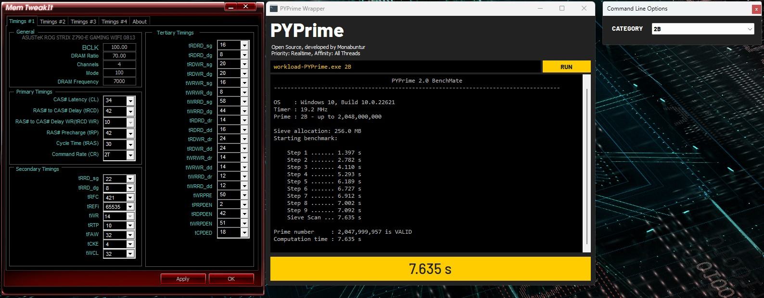Click the Mode value field showing 100

tap(119, 73)
